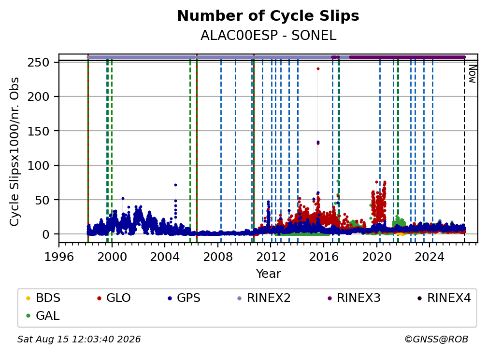Click the GLO red legend marker
Image resolution: width=487 pixels, height=354 pixels.
tap(99, 298)
